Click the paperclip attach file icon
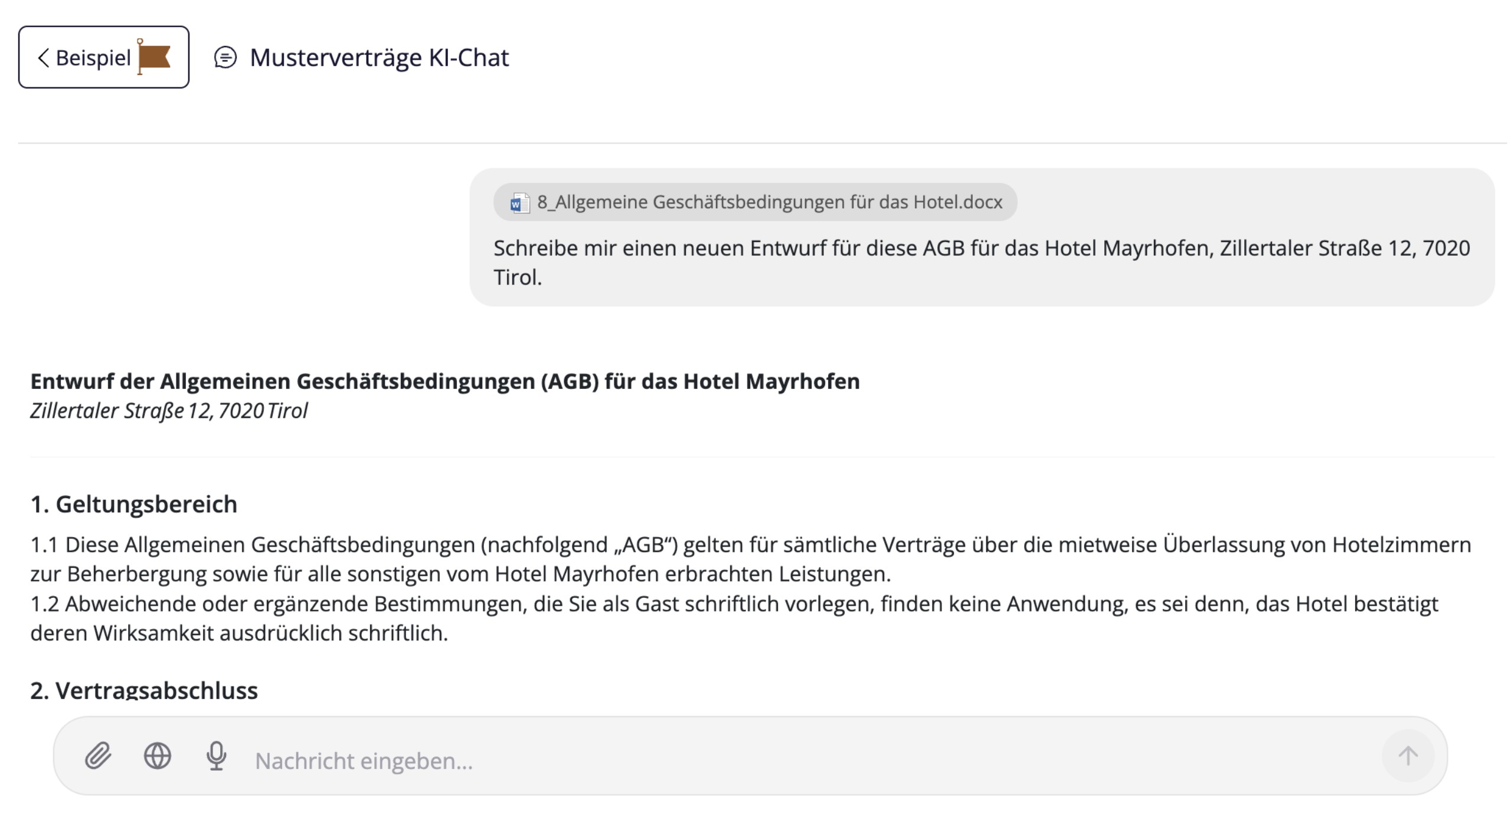This screenshot has width=1511, height=837. click(x=98, y=756)
